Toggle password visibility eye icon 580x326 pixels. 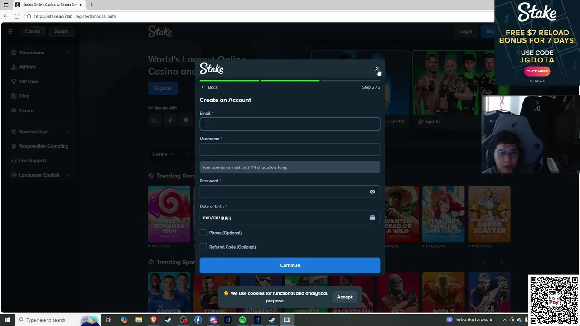click(x=372, y=192)
